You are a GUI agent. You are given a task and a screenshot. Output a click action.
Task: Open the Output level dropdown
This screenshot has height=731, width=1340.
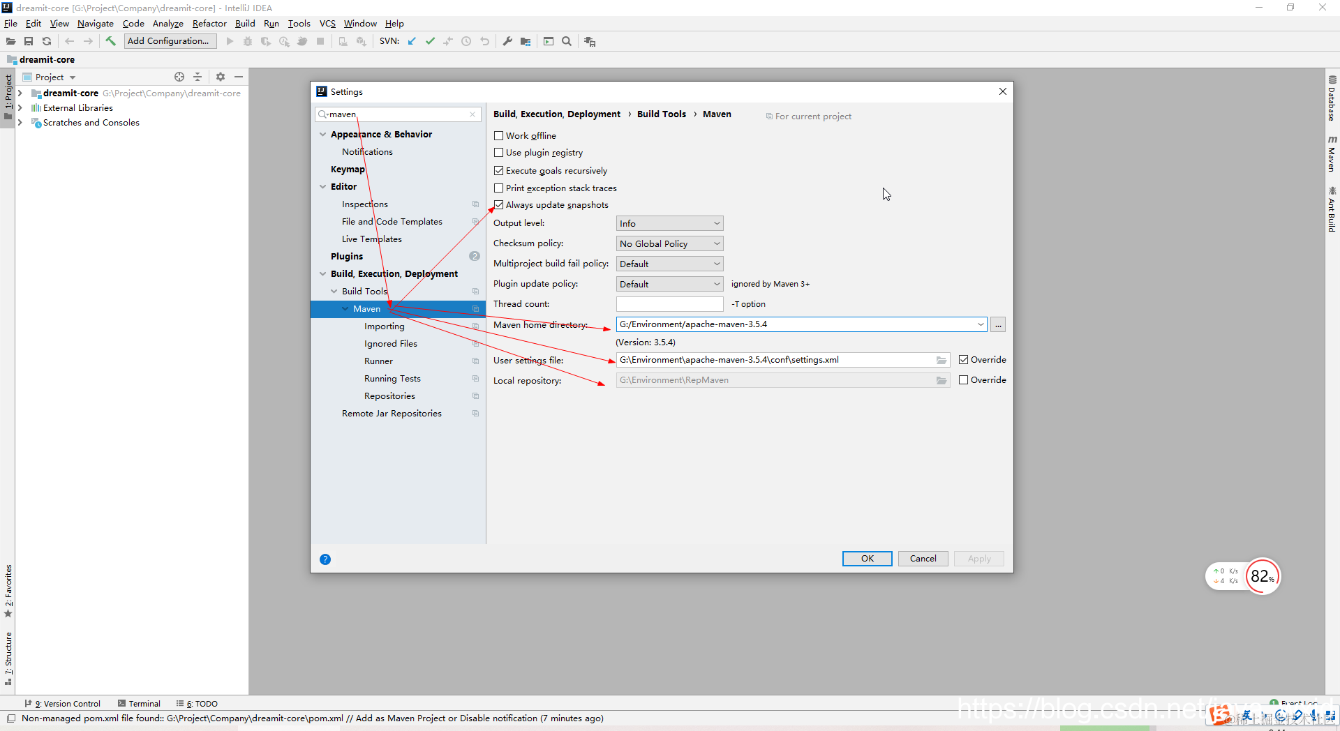669,223
